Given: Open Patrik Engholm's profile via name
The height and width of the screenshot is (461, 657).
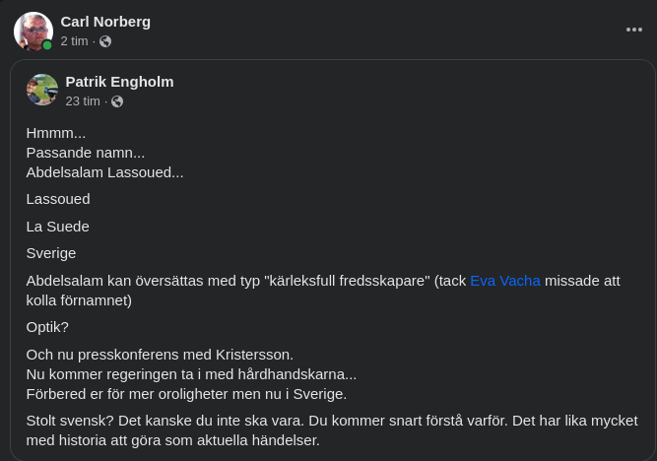Looking at the screenshot, I should tap(119, 81).
